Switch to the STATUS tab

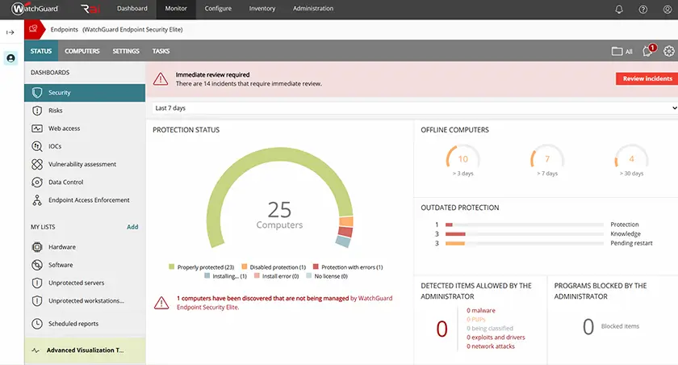coord(41,51)
